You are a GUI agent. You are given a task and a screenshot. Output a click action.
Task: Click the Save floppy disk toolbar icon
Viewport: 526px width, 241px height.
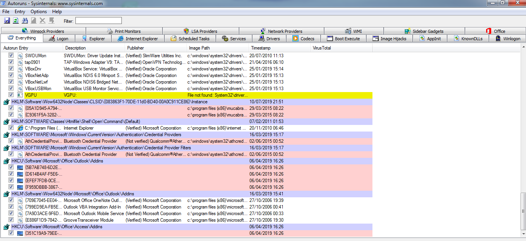click(x=7, y=21)
